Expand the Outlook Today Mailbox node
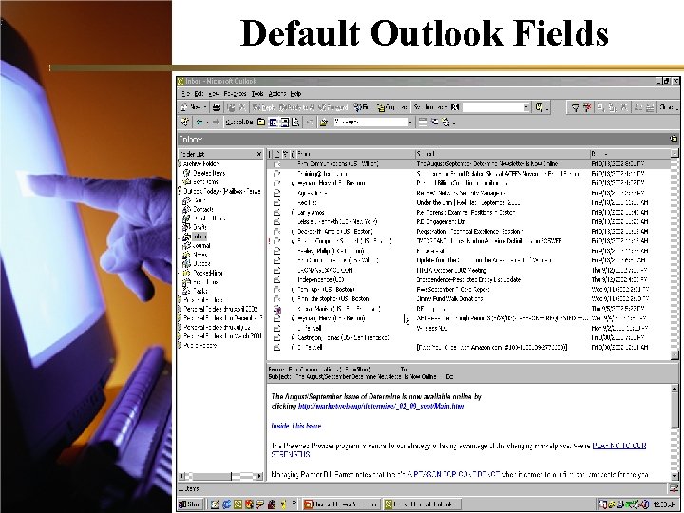684x513 pixels. (x=180, y=191)
